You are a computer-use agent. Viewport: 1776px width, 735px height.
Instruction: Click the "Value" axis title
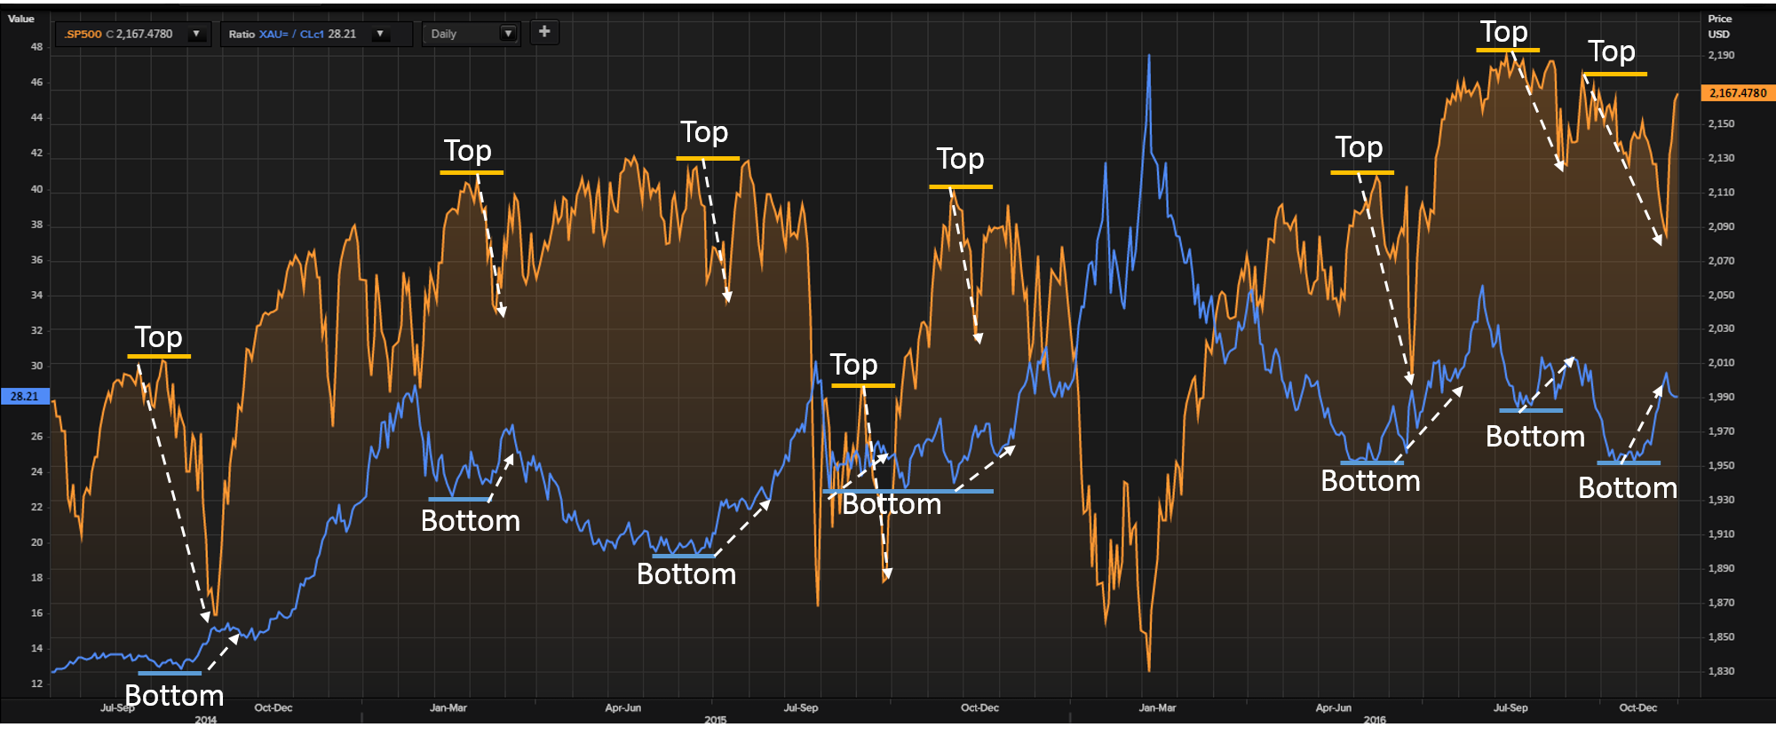[x=20, y=19]
